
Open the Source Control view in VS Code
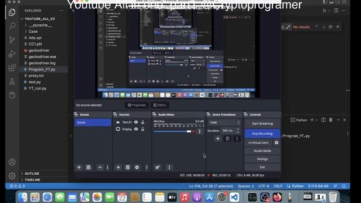tap(12, 40)
